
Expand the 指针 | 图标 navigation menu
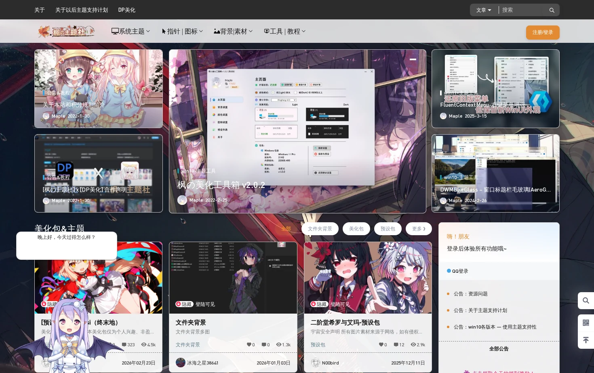[x=182, y=31]
